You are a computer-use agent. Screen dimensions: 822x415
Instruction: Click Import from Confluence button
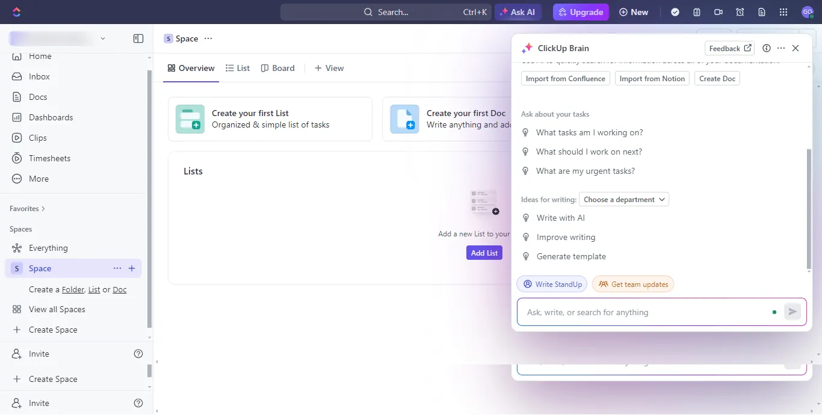tap(566, 78)
